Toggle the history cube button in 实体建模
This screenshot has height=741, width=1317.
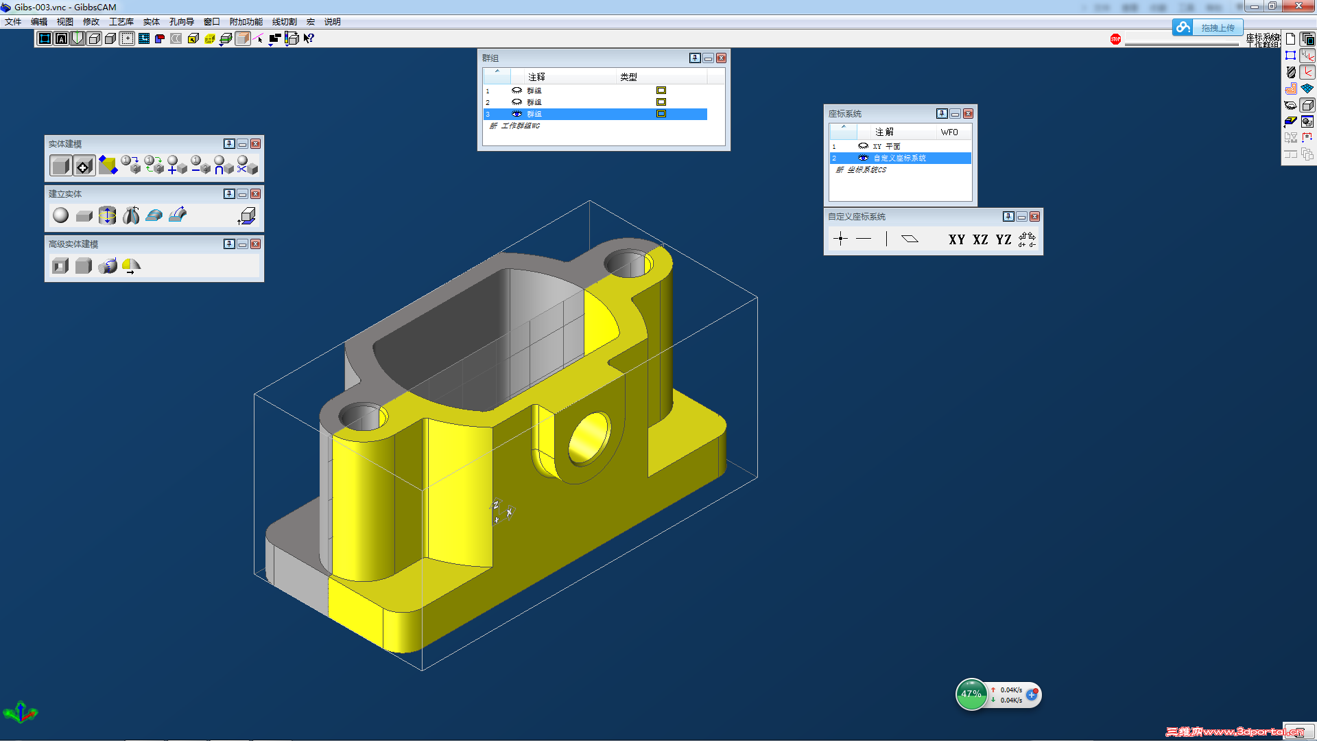click(84, 165)
